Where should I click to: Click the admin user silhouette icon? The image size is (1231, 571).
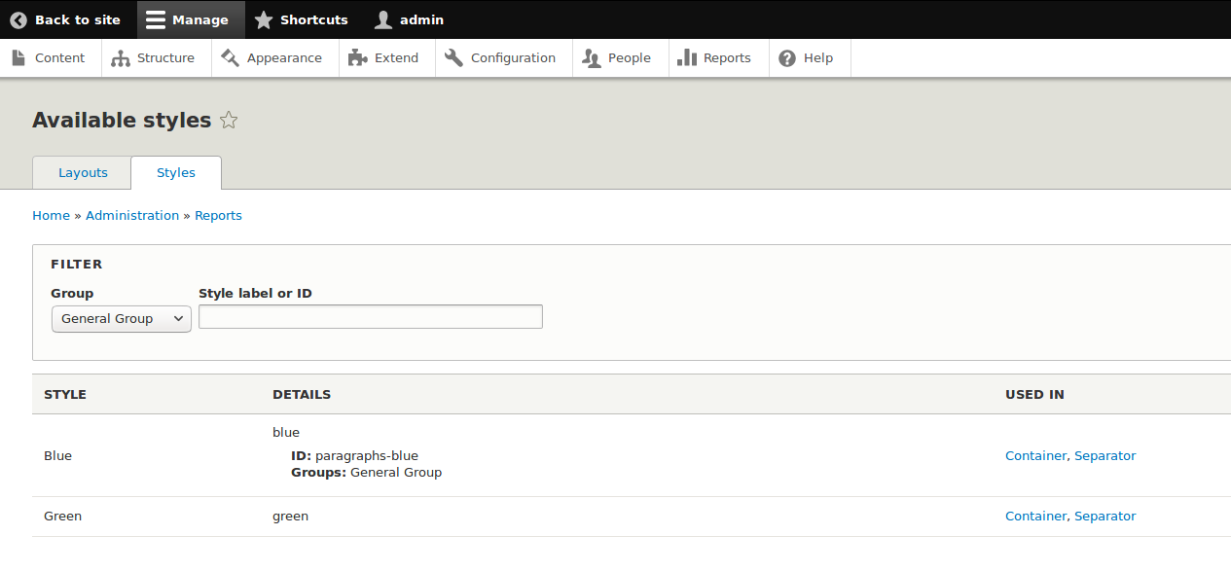coord(383,19)
